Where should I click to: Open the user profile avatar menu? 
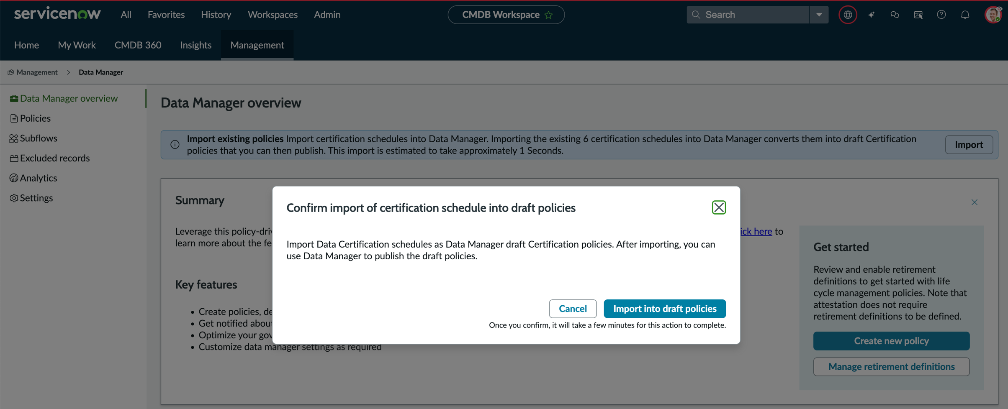(x=993, y=15)
